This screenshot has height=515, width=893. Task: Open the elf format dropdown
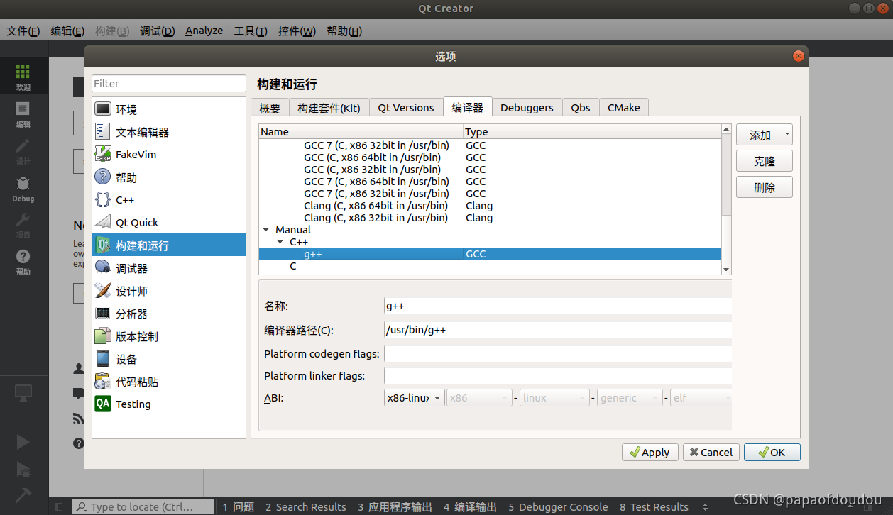701,398
